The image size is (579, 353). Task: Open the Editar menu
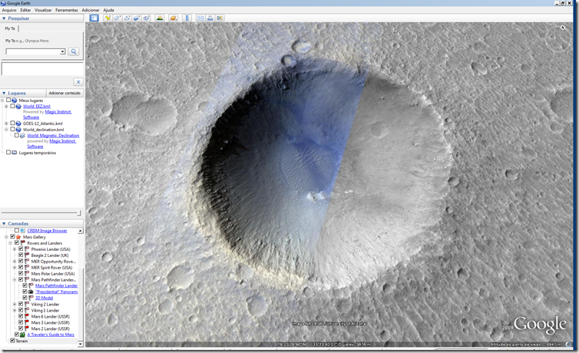coord(25,10)
